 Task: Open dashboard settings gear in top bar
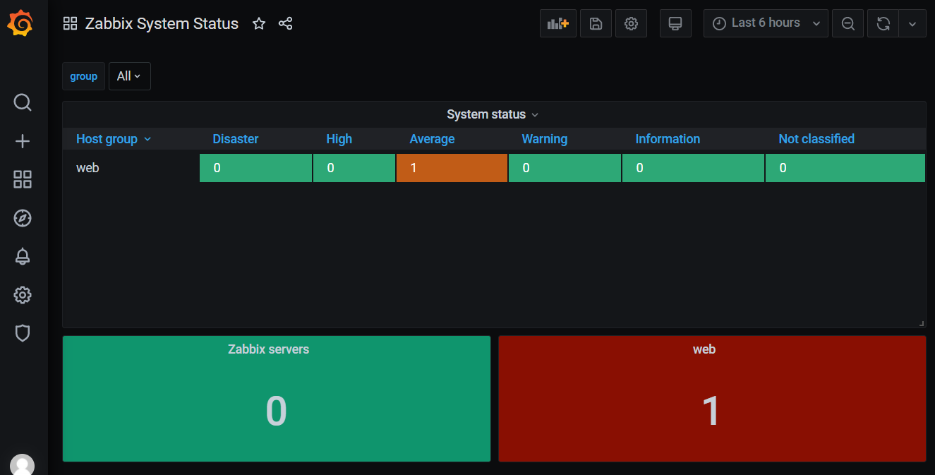point(631,23)
